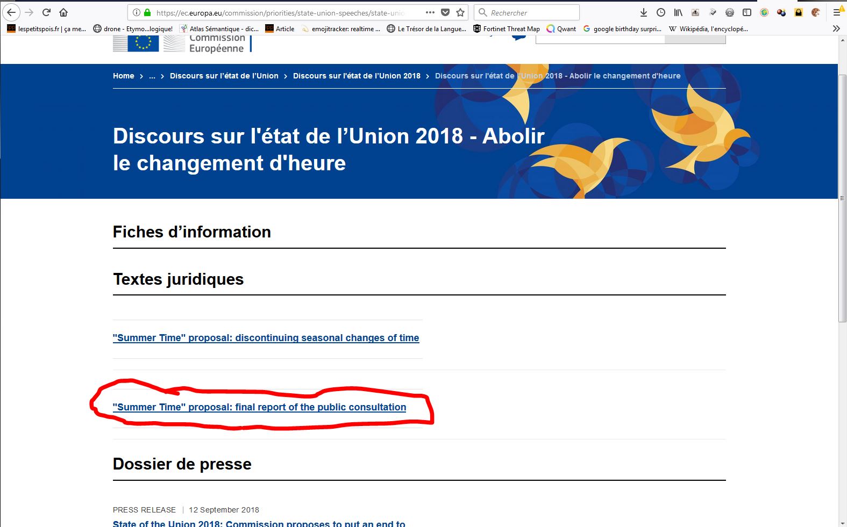Open the Fortinet Threat Map bookmark
The width and height of the screenshot is (847, 527).
point(506,29)
